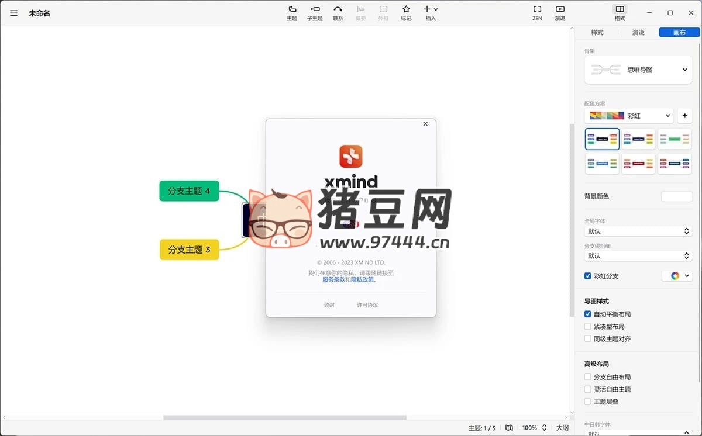Viewport: 702px width, 436px height.
Task: Insert a subtopic using 子主题
Action: click(x=315, y=13)
